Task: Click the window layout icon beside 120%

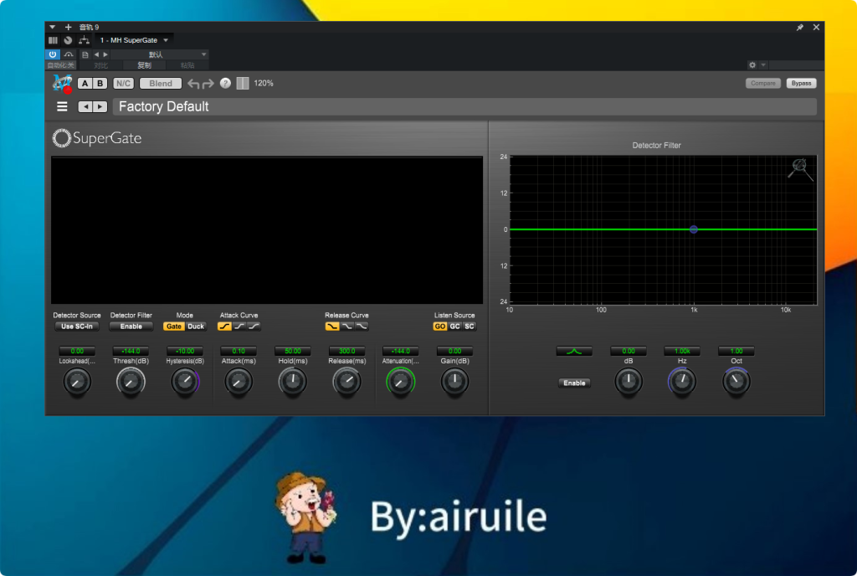Action: [243, 83]
